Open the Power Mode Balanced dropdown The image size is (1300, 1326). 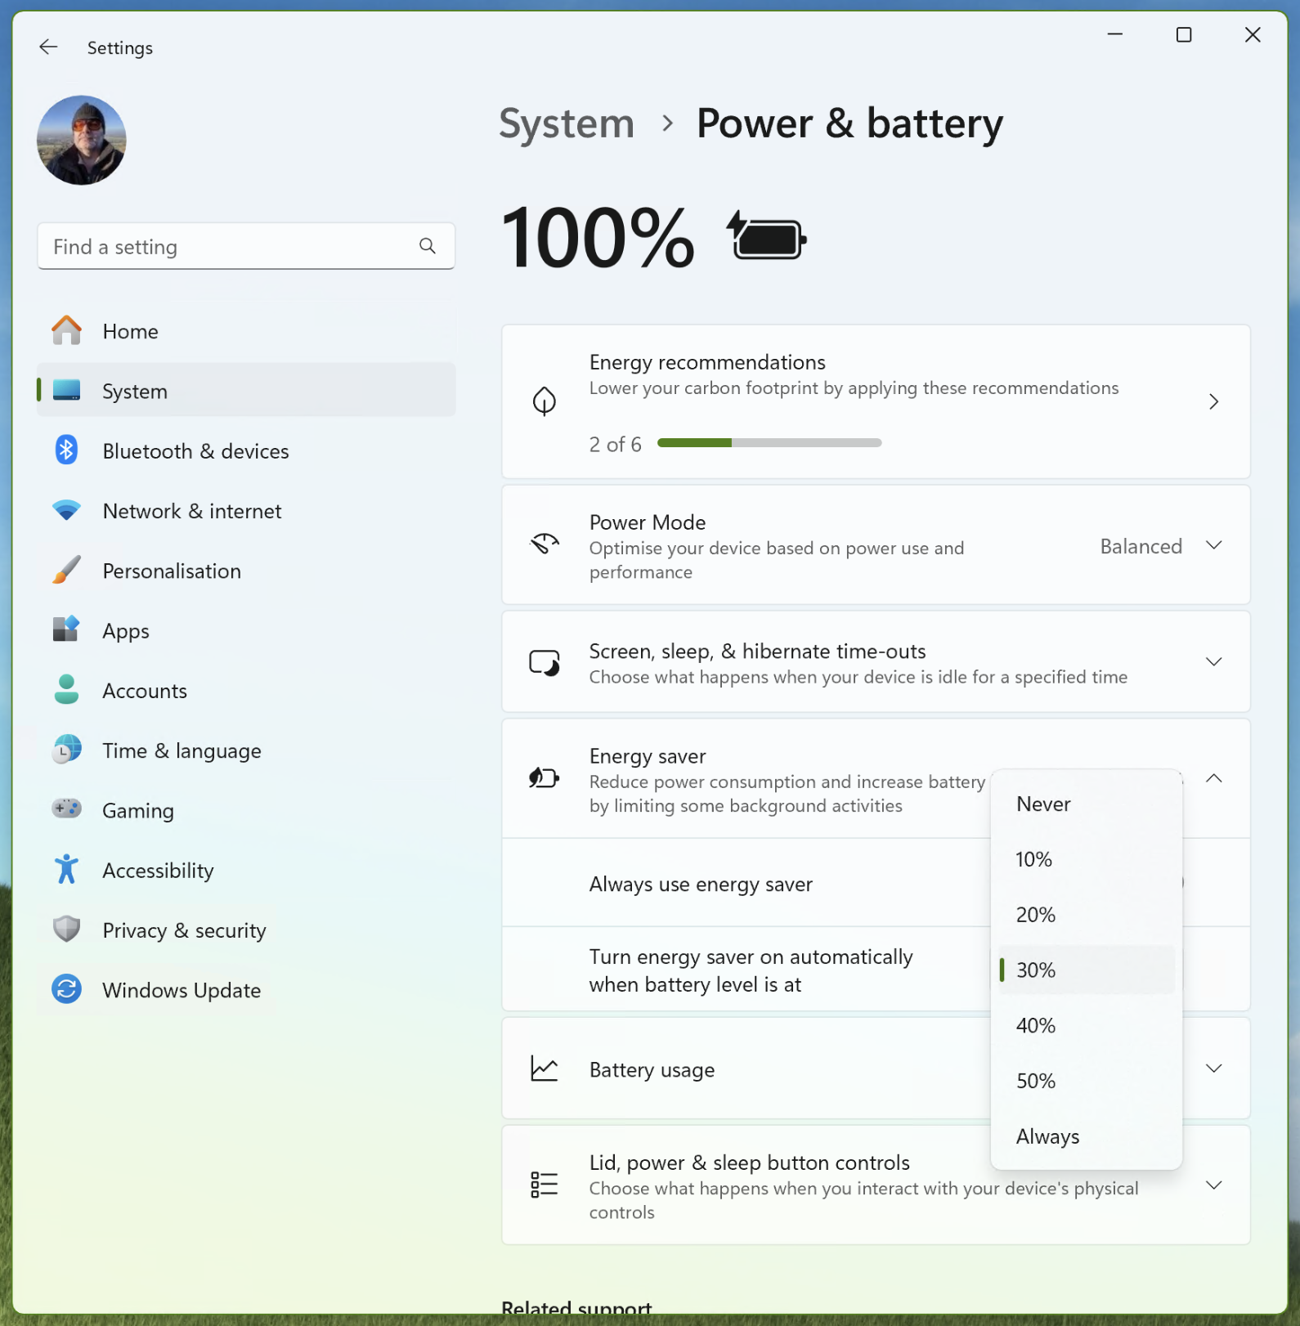(1161, 545)
